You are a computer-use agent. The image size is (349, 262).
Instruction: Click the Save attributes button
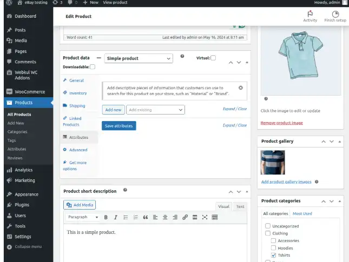pyautogui.click(x=118, y=125)
